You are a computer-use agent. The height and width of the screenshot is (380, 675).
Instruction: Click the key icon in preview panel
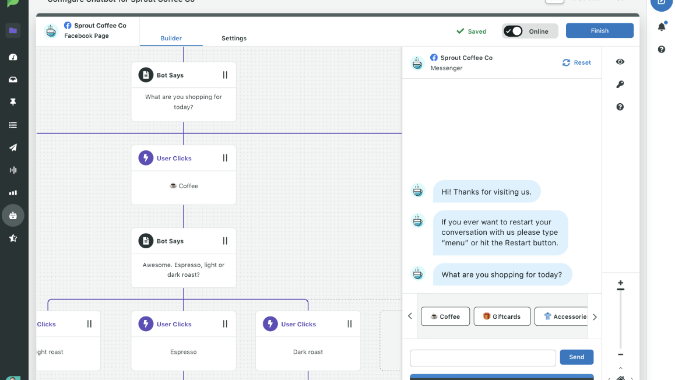620,85
